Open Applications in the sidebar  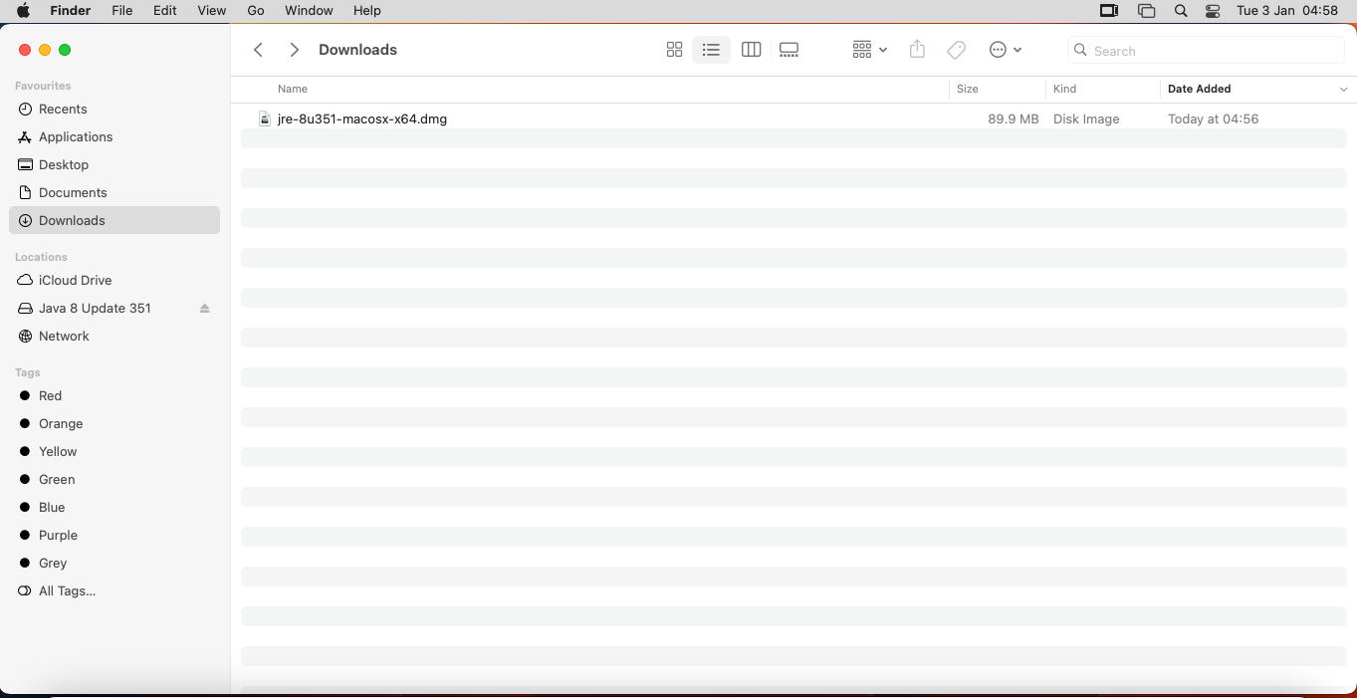[x=114, y=136]
